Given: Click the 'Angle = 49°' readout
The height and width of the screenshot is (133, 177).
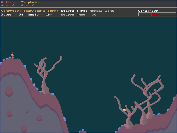Looking at the screenshot, I should pos(40,15).
